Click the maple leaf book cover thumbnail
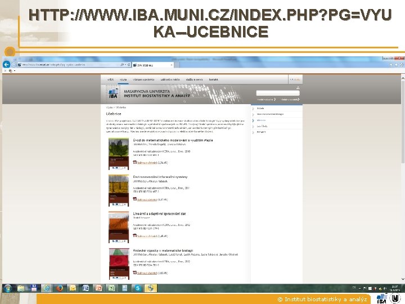Image resolution: width=405 pixels, height=304 pixels. [x=119, y=154]
